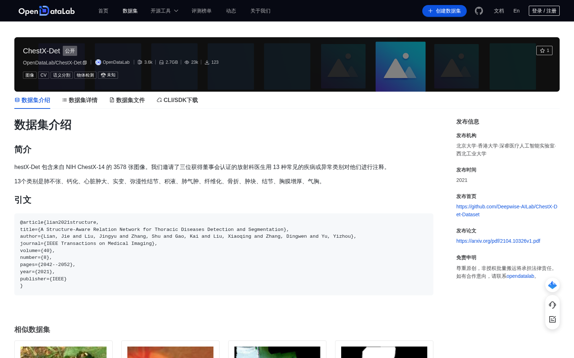574x358 pixels.
Task: Open the GitHub ChestX-Det-Dataset homepage link
Action: [x=507, y=211]
